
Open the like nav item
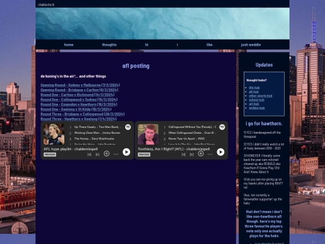tap(209, 45)
